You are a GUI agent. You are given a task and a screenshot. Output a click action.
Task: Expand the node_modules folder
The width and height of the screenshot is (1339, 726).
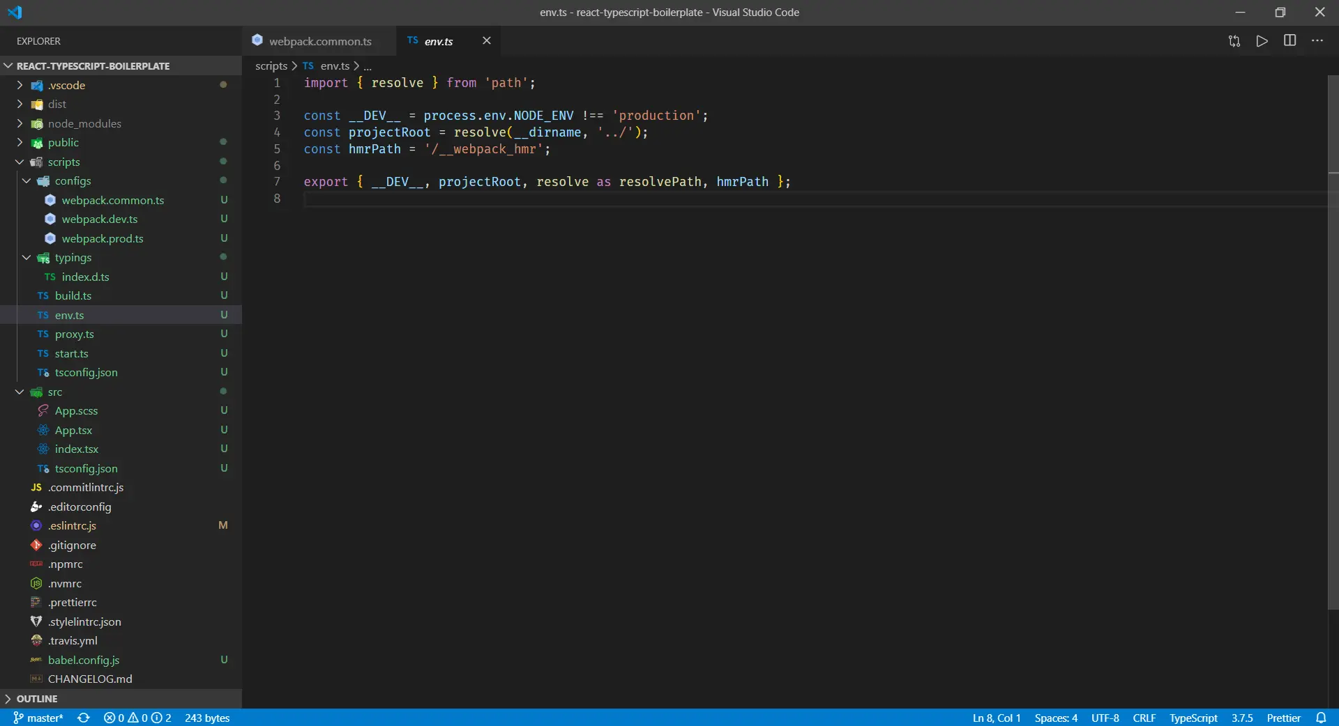[x=121, y=123]
